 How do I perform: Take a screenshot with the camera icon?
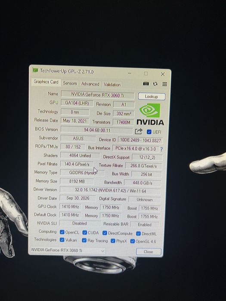tap(146, 84)
